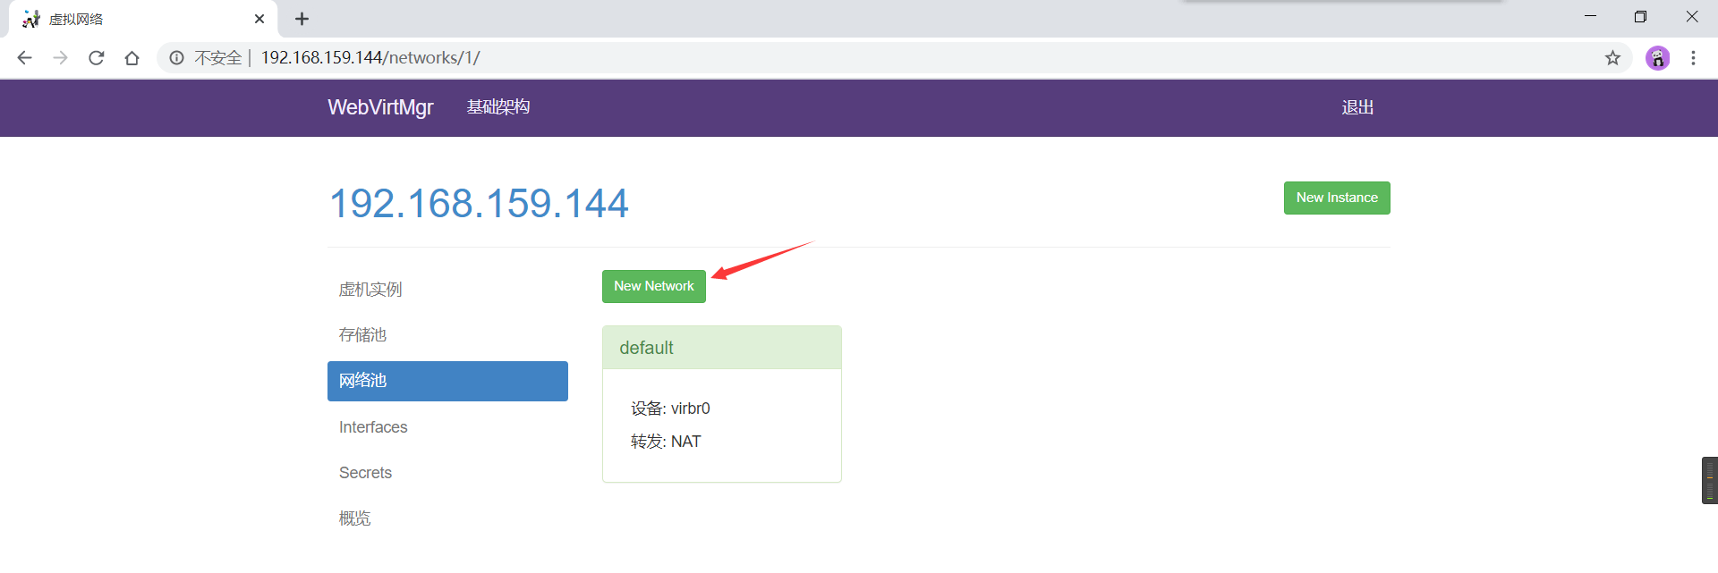Open 基础架构 in the navbar
Viewport: 1718px width, 573px height.
tap(498, 107)
